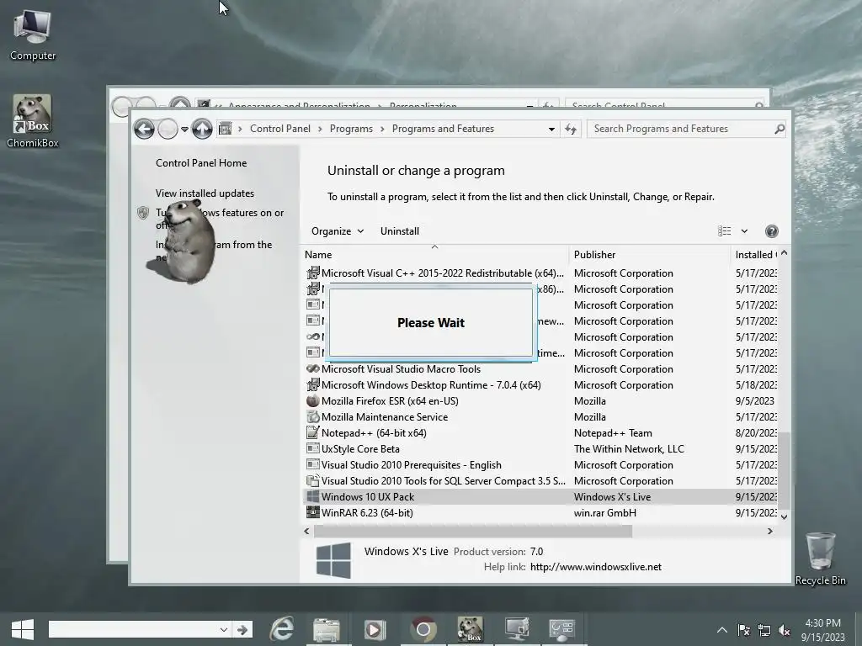Image resolution: width=862 pixels, height=646 pixels.
Task: Click the muted volume tray icon
Action: 785,630
